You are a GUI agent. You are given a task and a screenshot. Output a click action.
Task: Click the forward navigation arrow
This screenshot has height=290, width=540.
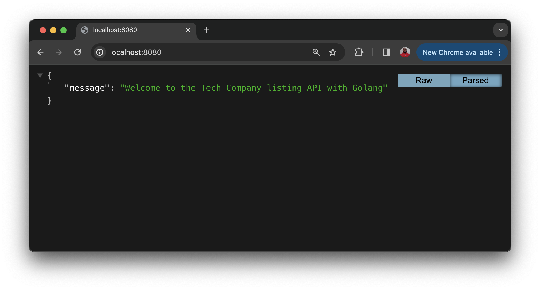click(59, 52)
